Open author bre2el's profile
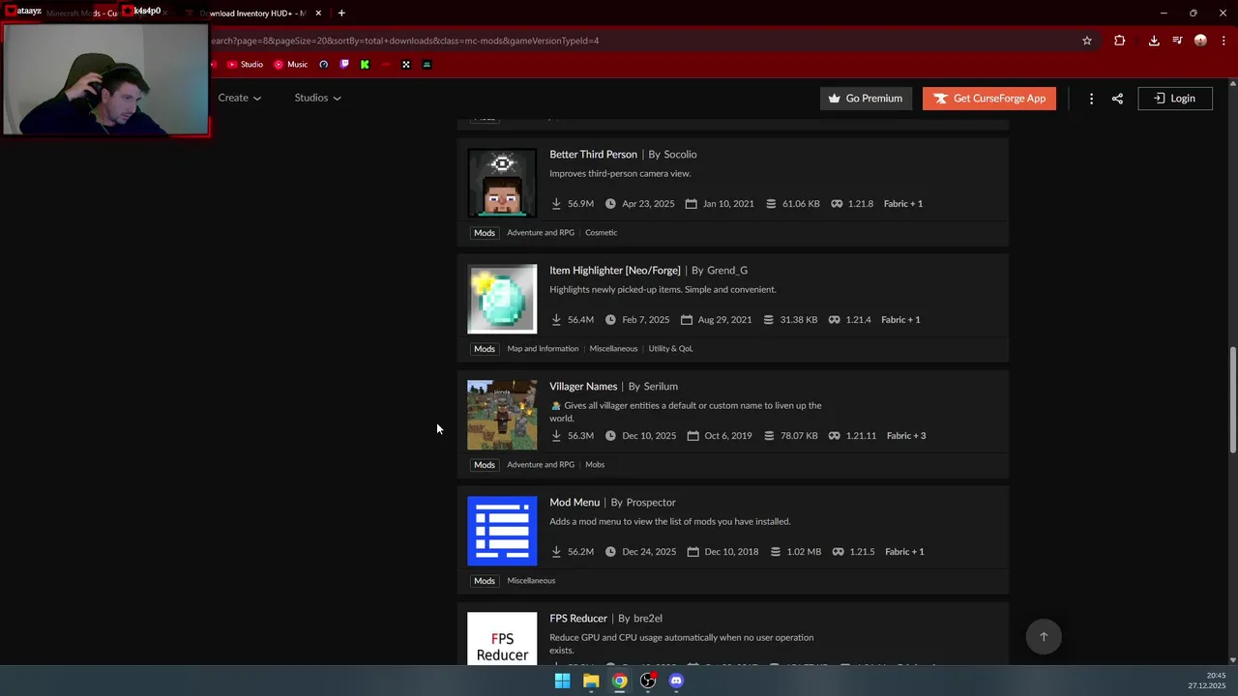 (648, 619)
